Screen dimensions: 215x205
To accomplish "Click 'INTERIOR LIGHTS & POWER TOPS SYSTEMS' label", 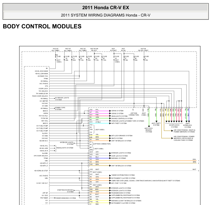I will tap(127, 121).
